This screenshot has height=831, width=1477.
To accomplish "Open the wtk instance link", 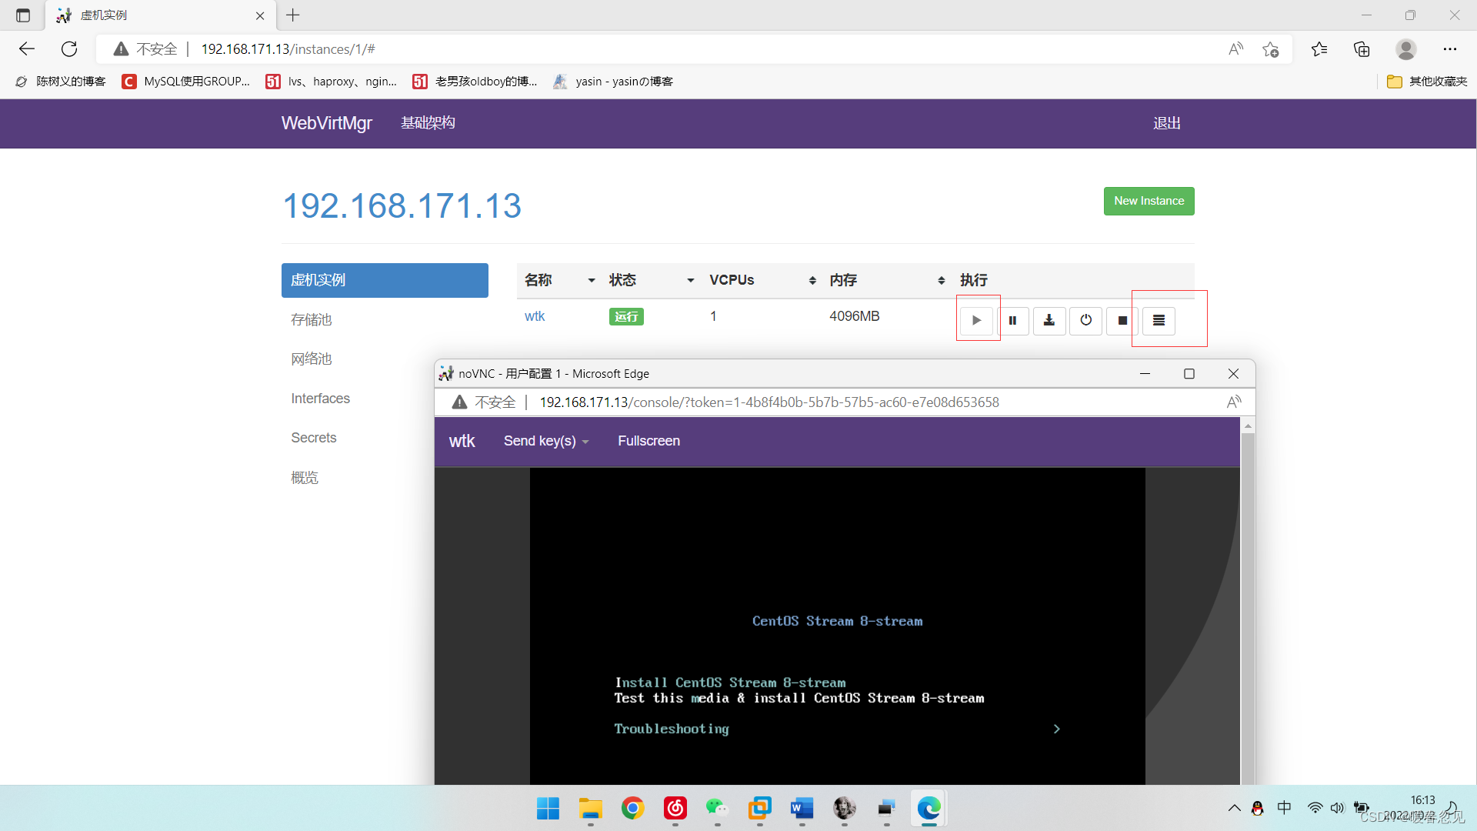I will click(x=535, y=316).
